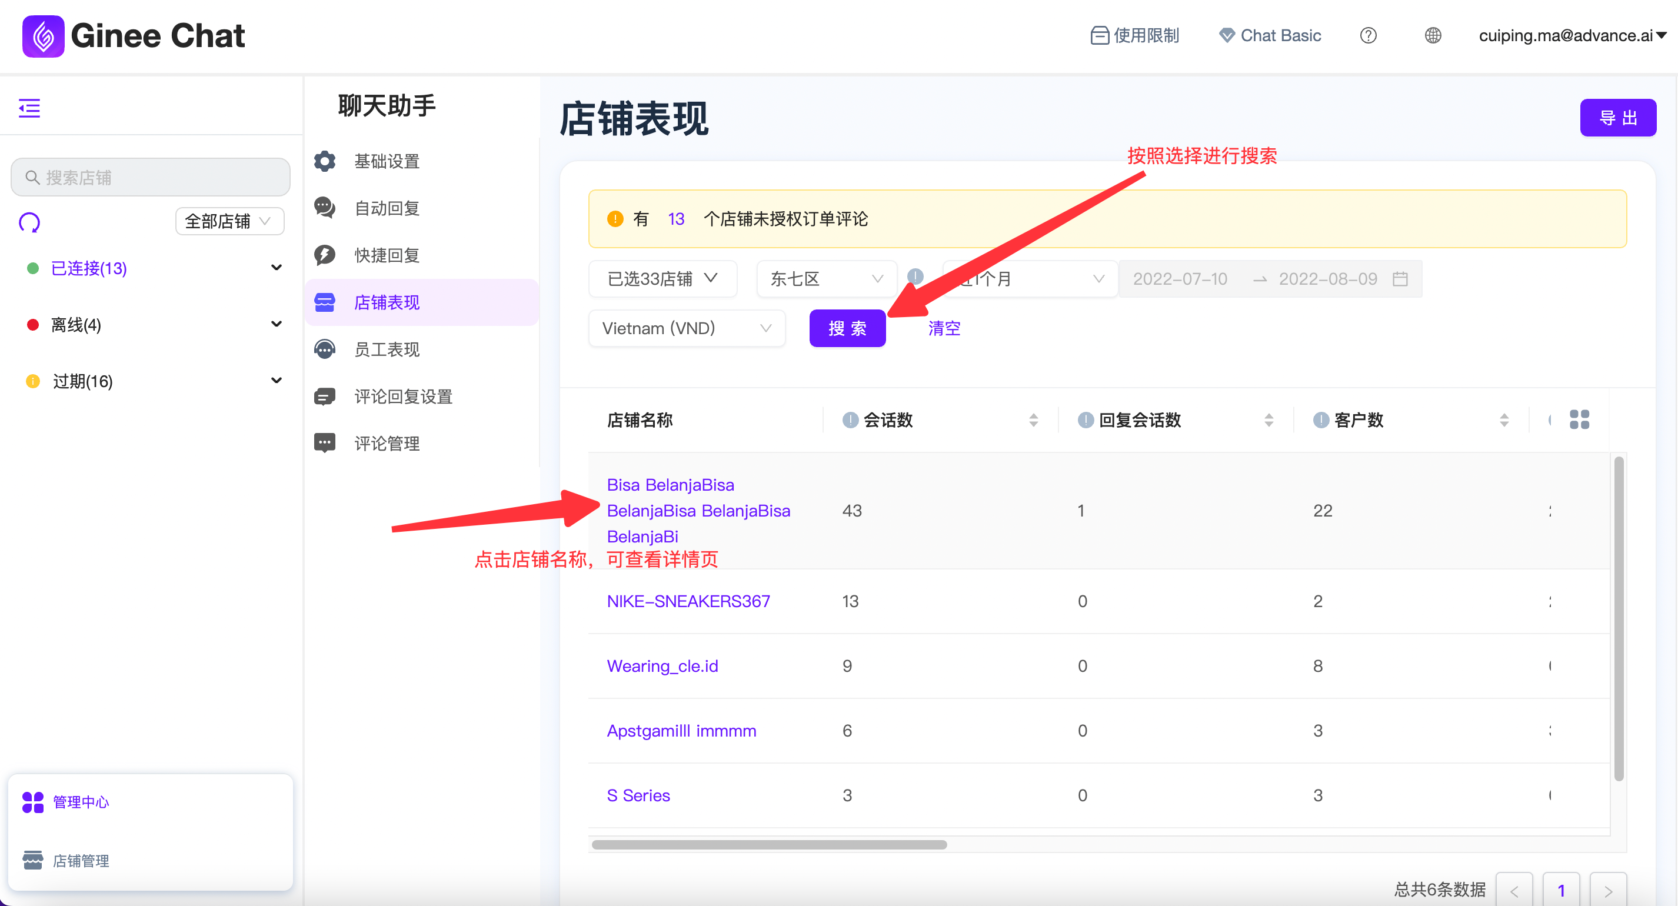Image resolution: width=1678 pixels, height=906 pixels.
Task: Click the 自动回复 chat bubbles icon
Action: coord(324,208)
